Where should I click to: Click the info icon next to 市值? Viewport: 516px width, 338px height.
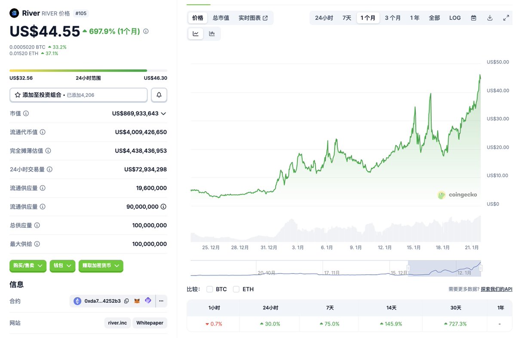click(x=26, y=113)
